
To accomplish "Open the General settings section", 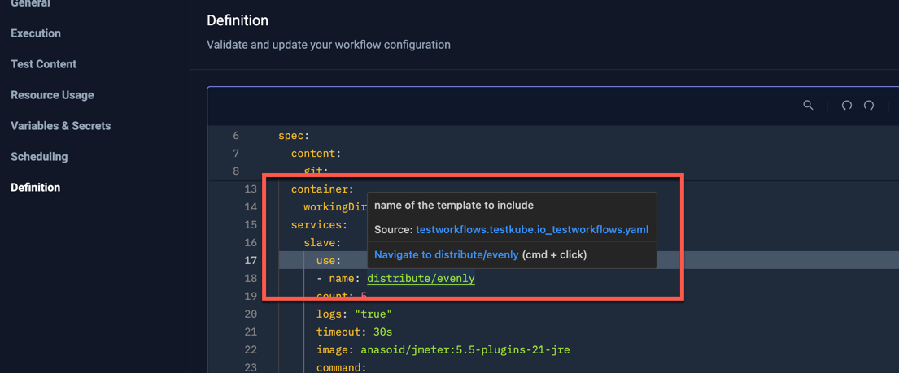I will coord(30,4).
